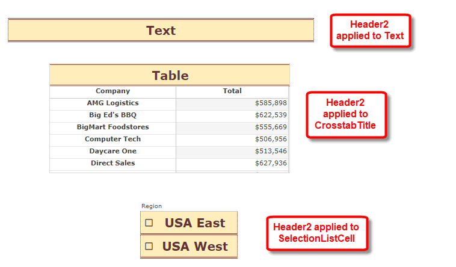Image resolution: width=456 pixels, height=267 pixels.
Task: Select the $627,936 total cell
Action: (271, 163)
